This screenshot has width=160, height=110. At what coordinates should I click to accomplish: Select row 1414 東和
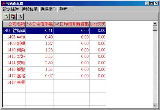(x=54, y=63)
